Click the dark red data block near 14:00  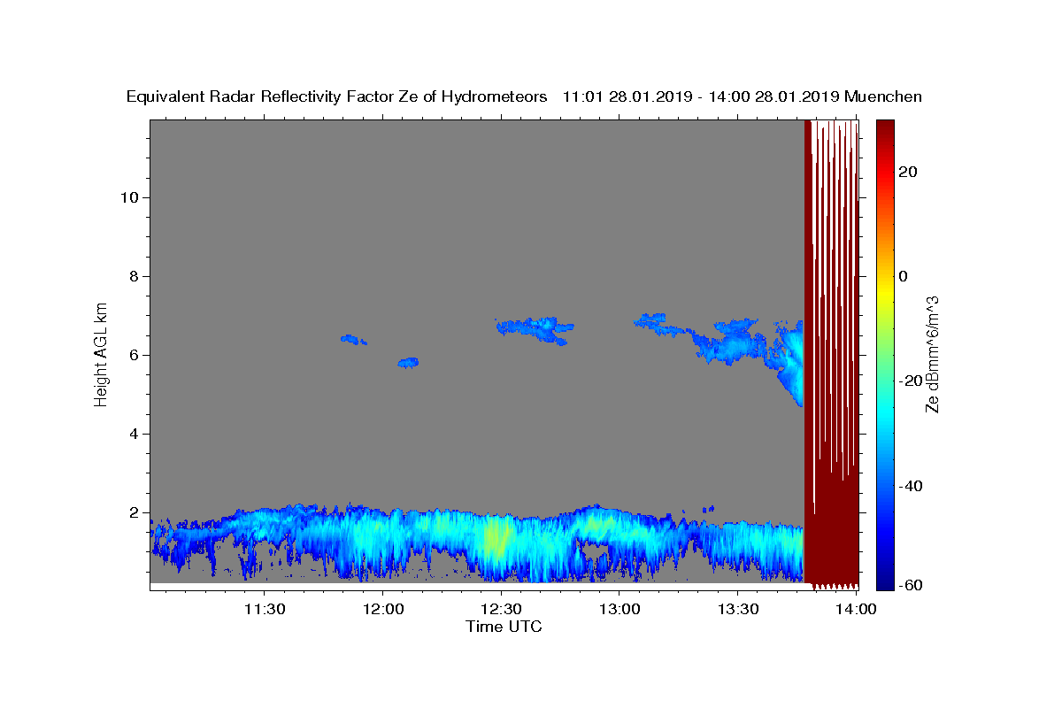[831, 354]
